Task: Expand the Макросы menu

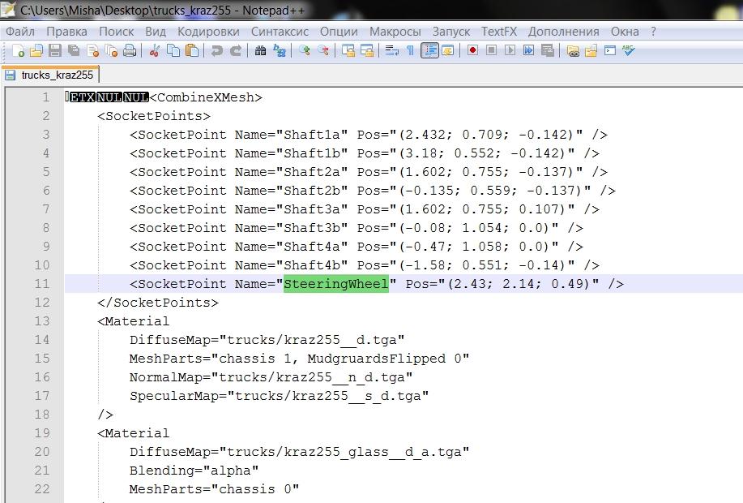Action: tap(395, 31)
